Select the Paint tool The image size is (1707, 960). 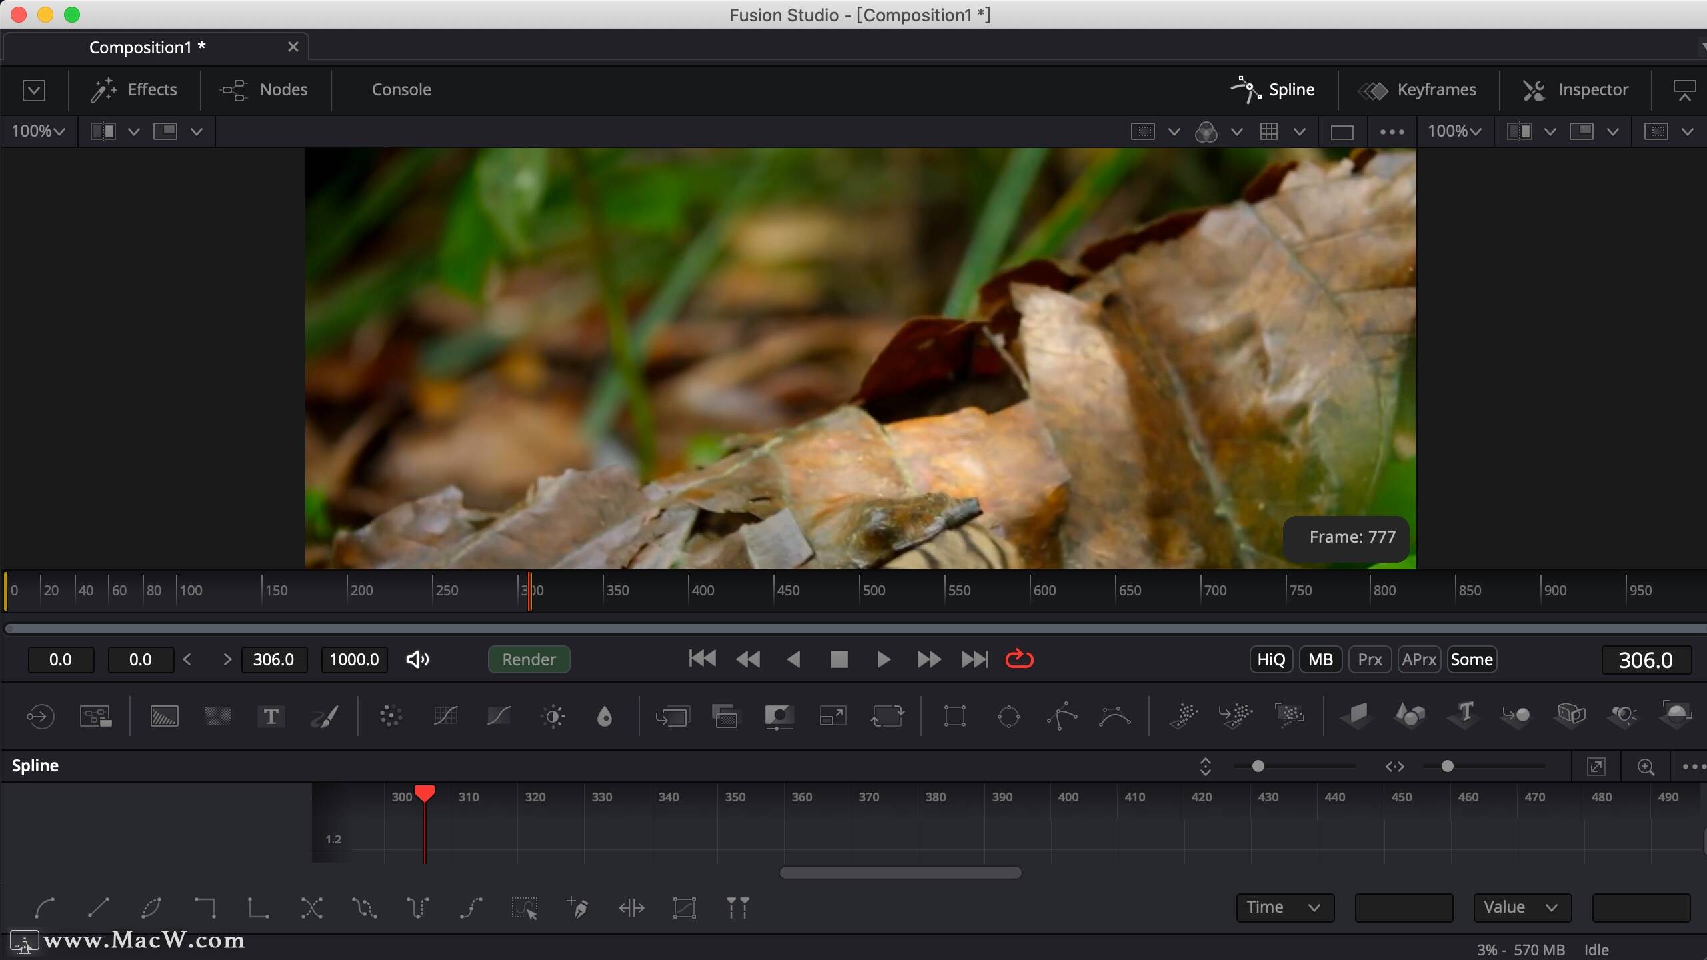tap(325, 716)
